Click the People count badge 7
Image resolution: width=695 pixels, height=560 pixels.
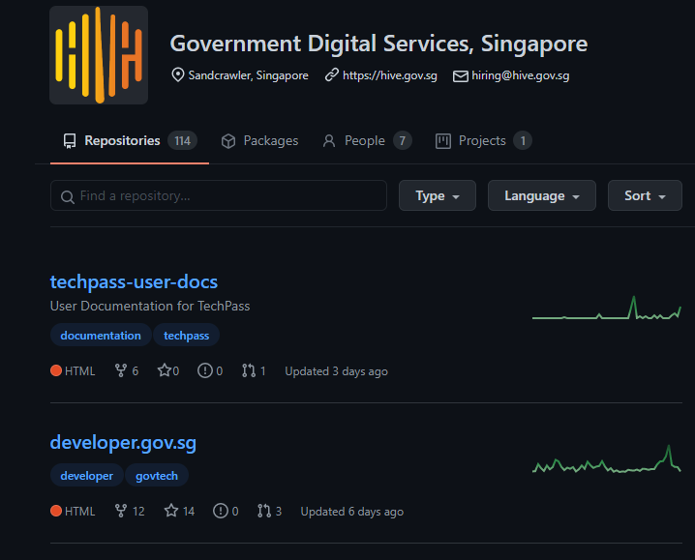pyautogui.click(x=403, y=141)
